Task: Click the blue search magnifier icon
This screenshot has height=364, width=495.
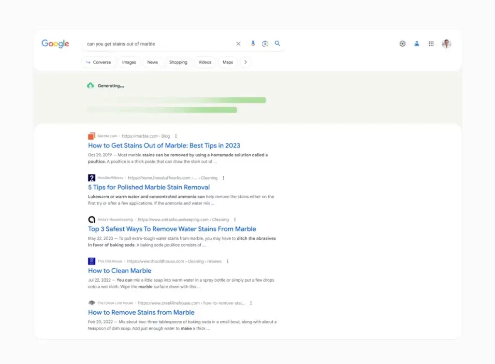Action: coord(277,44)
